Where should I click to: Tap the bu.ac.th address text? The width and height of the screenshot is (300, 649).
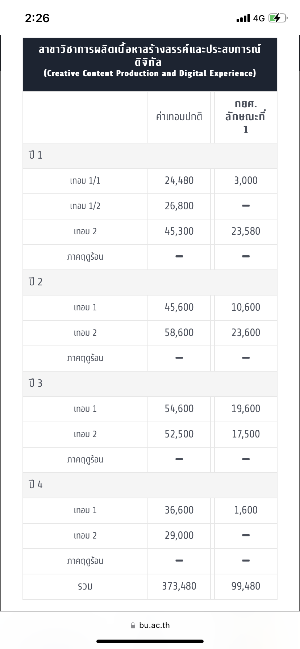pos(154,625)
